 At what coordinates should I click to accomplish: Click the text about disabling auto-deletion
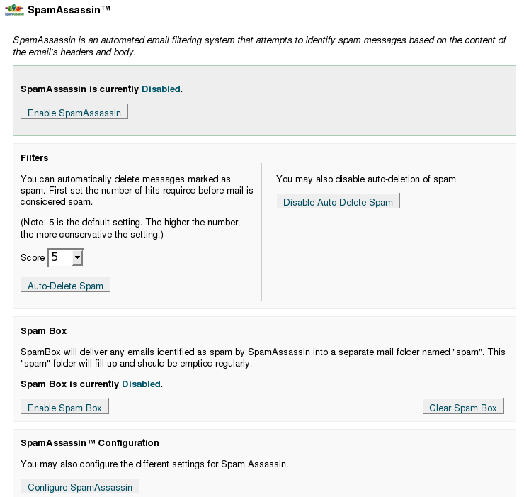[367, 179]
